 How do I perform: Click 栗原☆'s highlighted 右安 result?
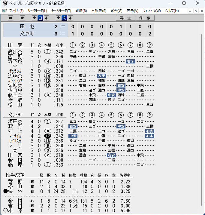click(121, 85)
